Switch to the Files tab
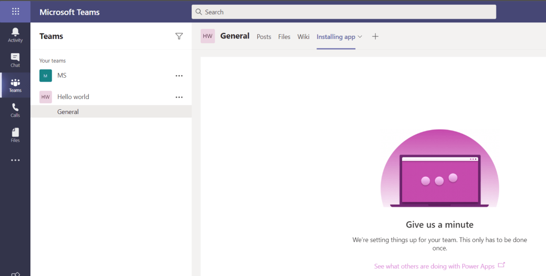This screenshot has height=276, width=546. tap(284, 37)
